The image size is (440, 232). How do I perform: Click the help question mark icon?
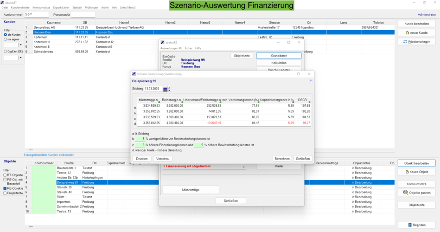[x=310, y=81]
